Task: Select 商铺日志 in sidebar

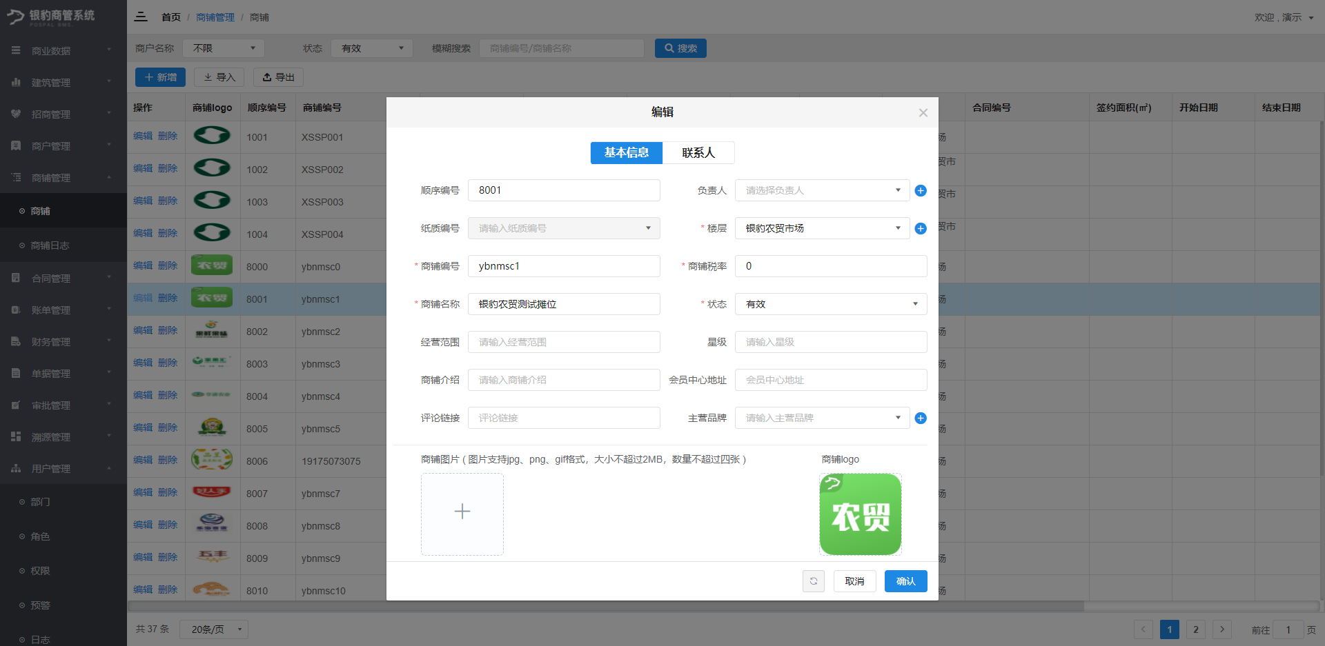Action: tap(63, 245)
